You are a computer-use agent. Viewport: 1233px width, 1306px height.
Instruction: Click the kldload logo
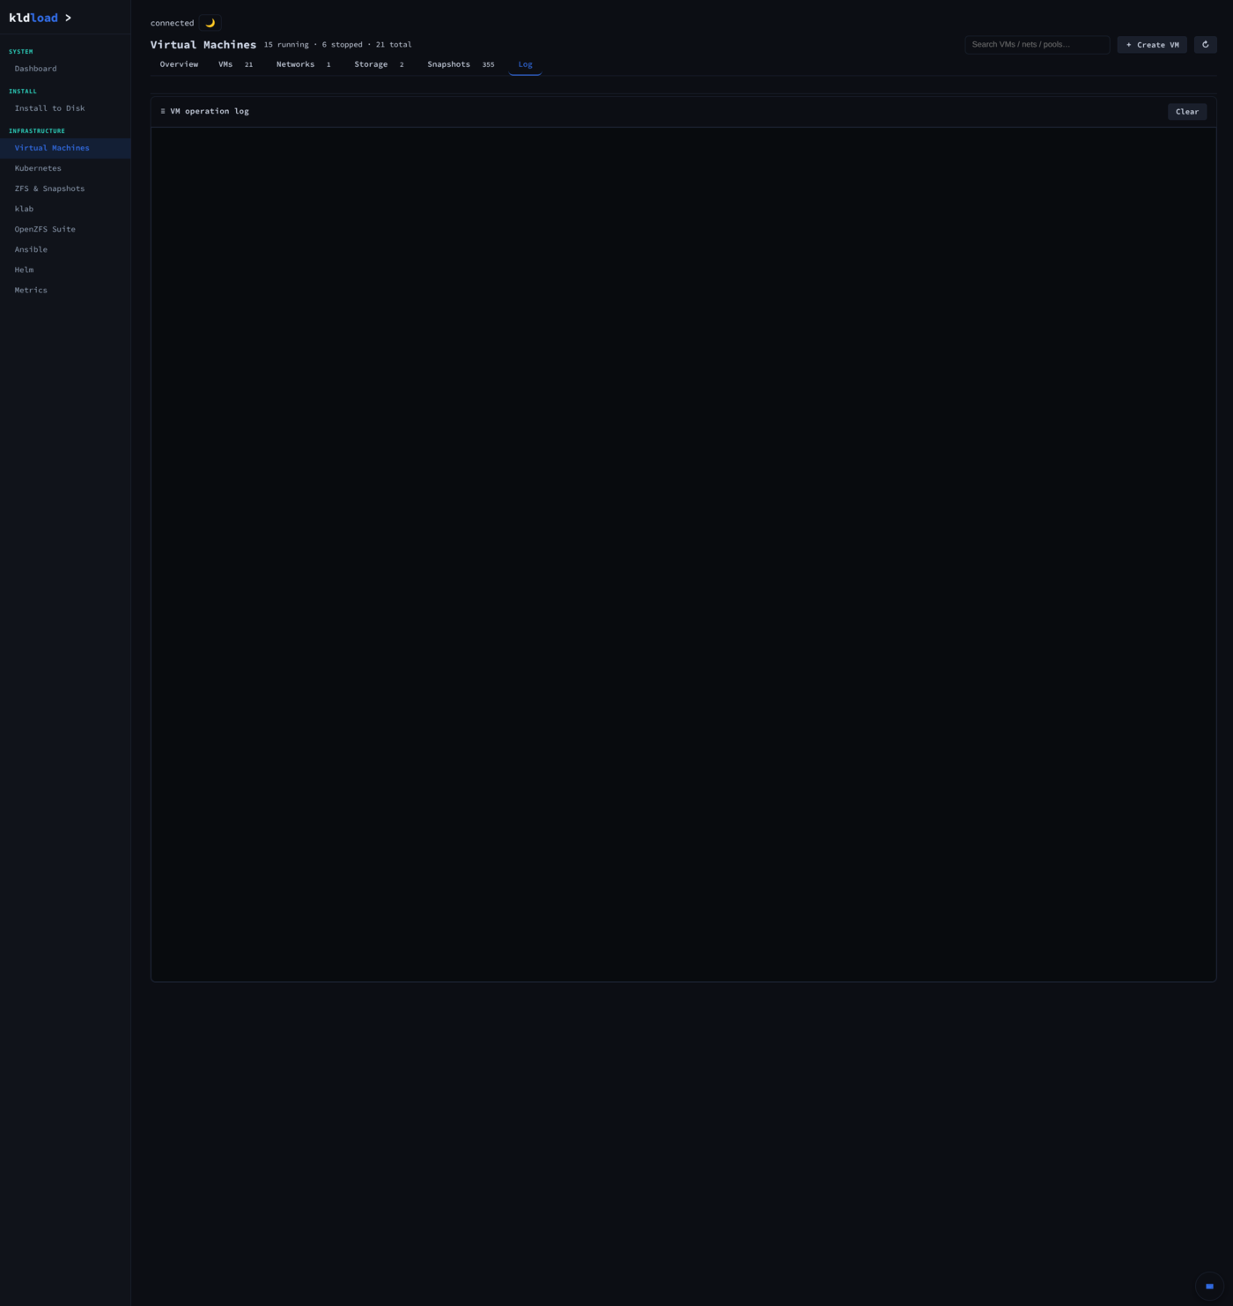pos(33,18)
